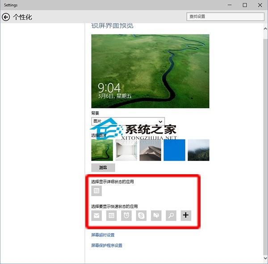Click the 选择显示详细状态的应用 label
The height and width of the screenshot is (264, 268).
[113, 182]
